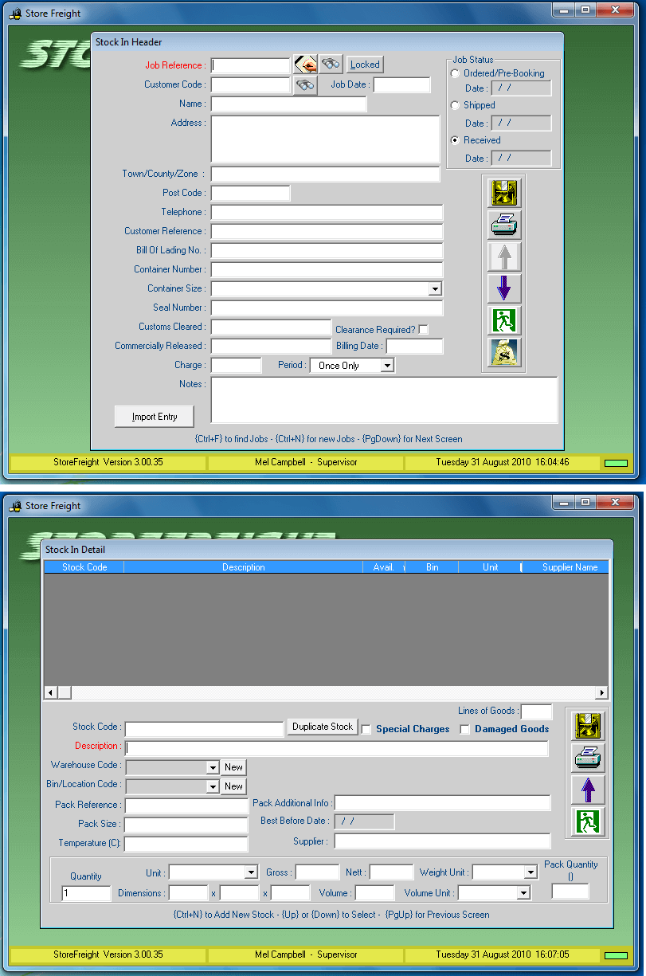Click the Locked button
The height and width of the screenshot is (976, 646).
tap(365, 65)
